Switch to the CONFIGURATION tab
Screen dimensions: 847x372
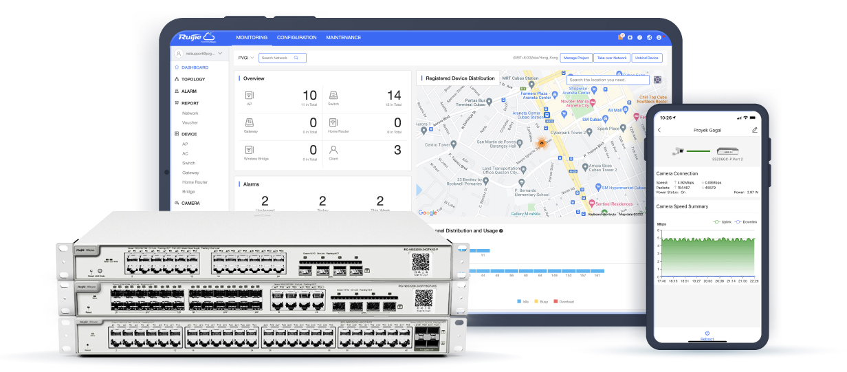point(296,37)
